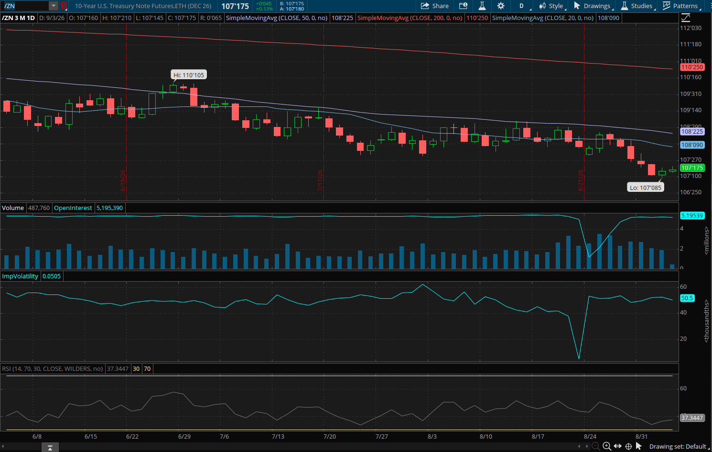Viewport: 712px width, 452px height.
Task: Click the symbol entry field showing /ZN
Action: click(25, 6)
